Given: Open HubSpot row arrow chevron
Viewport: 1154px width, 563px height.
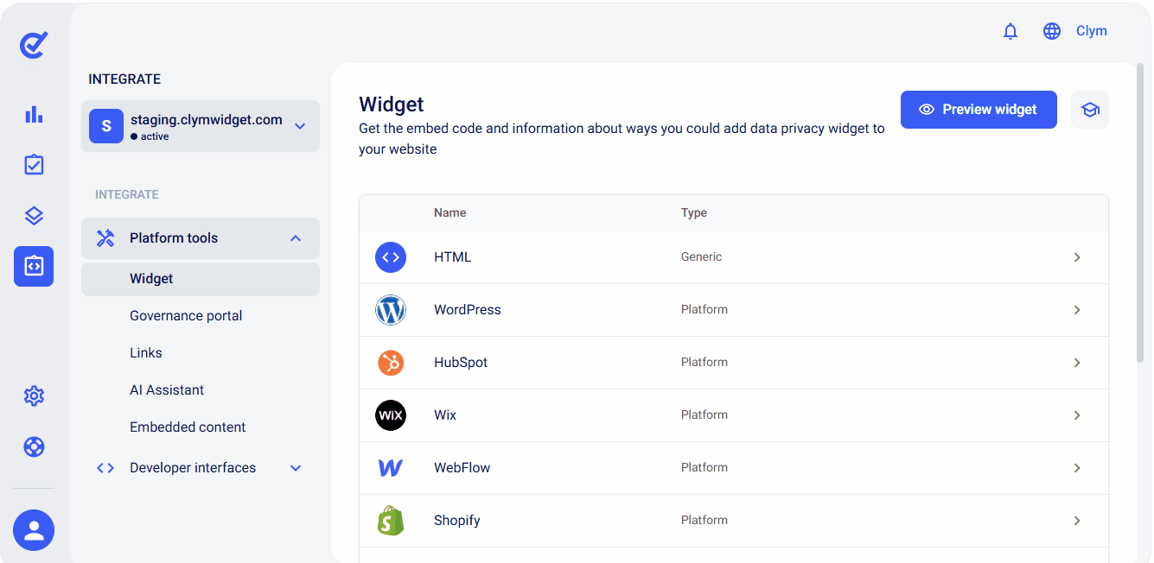Looking at the screenshot, I should (1077, 363).
